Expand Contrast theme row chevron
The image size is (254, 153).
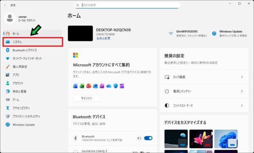(x=242, y=105)
